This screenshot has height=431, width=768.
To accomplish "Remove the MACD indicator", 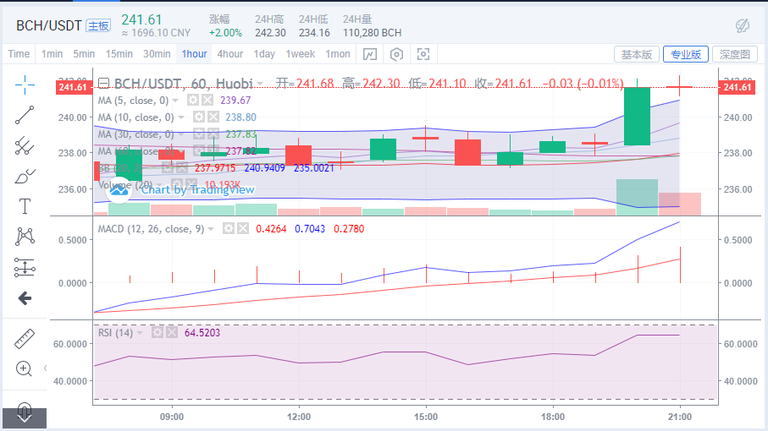I will [243, 229].
